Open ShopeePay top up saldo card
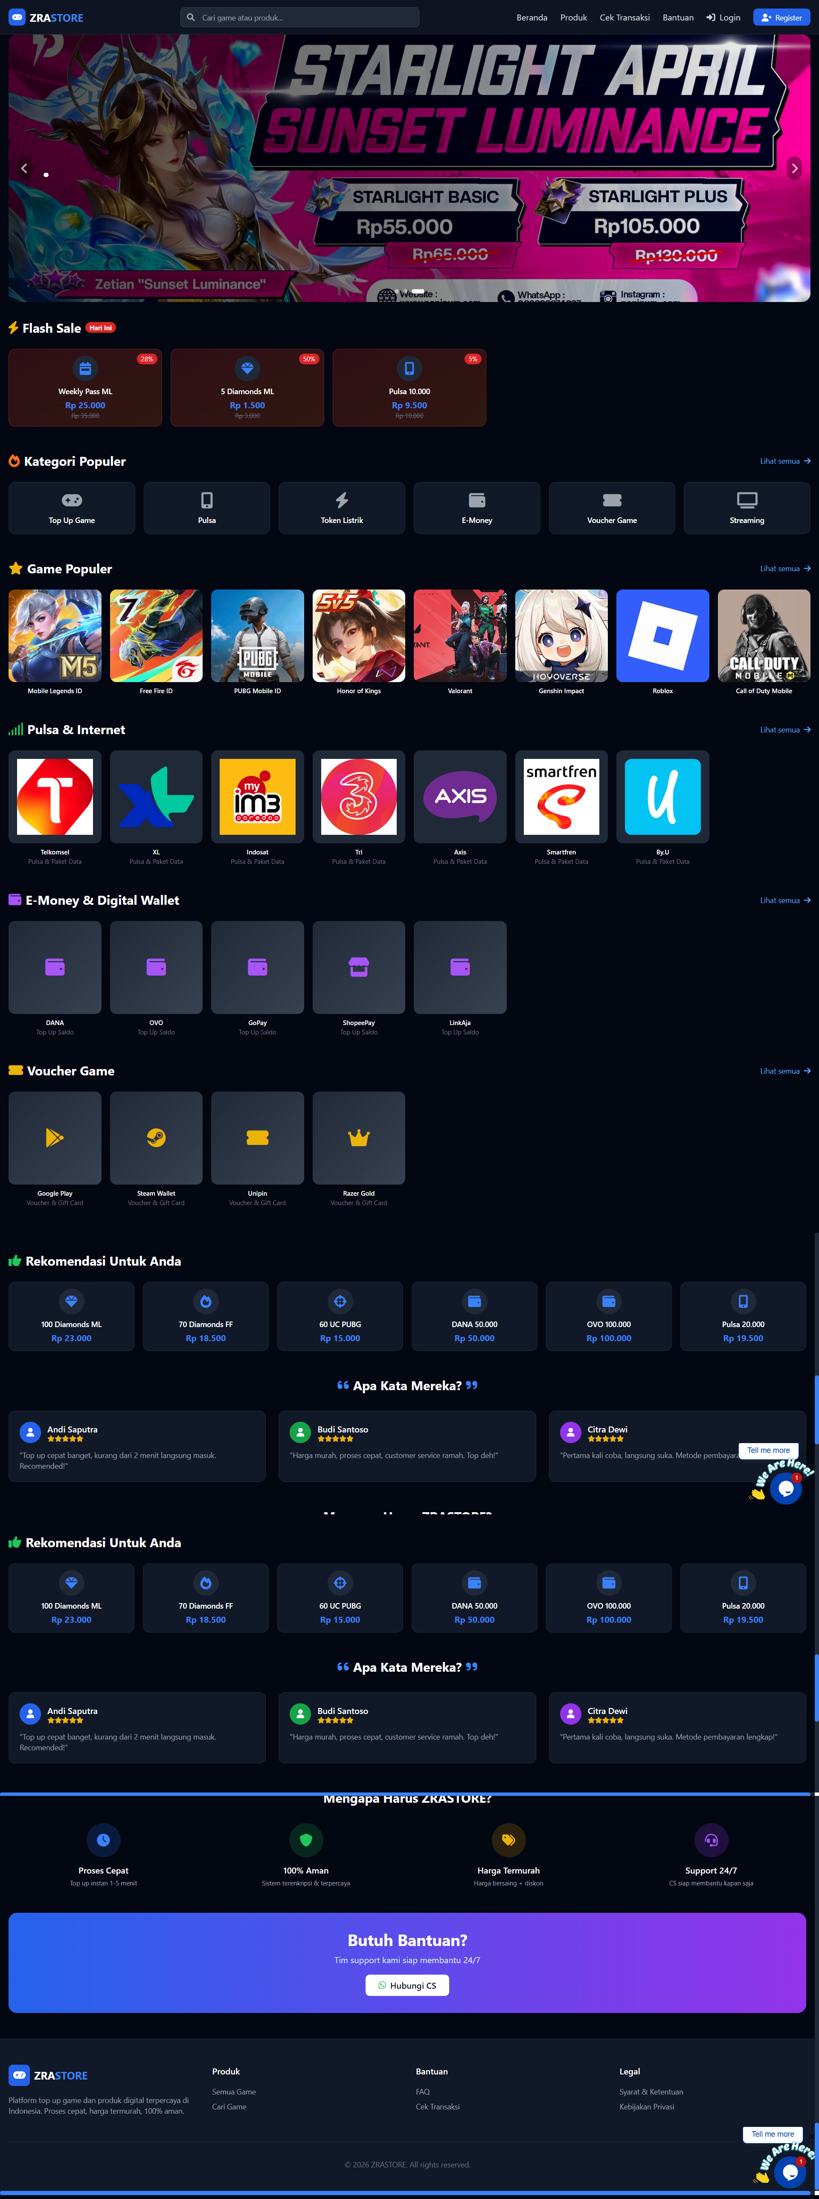Screen dimensions: 819x2199 click(359, 967)
